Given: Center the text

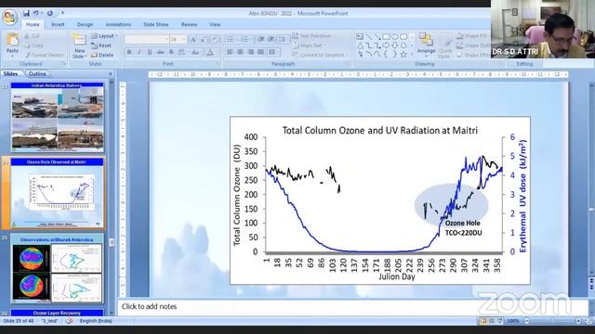Looking at the screenshot, I should (240, 52).
